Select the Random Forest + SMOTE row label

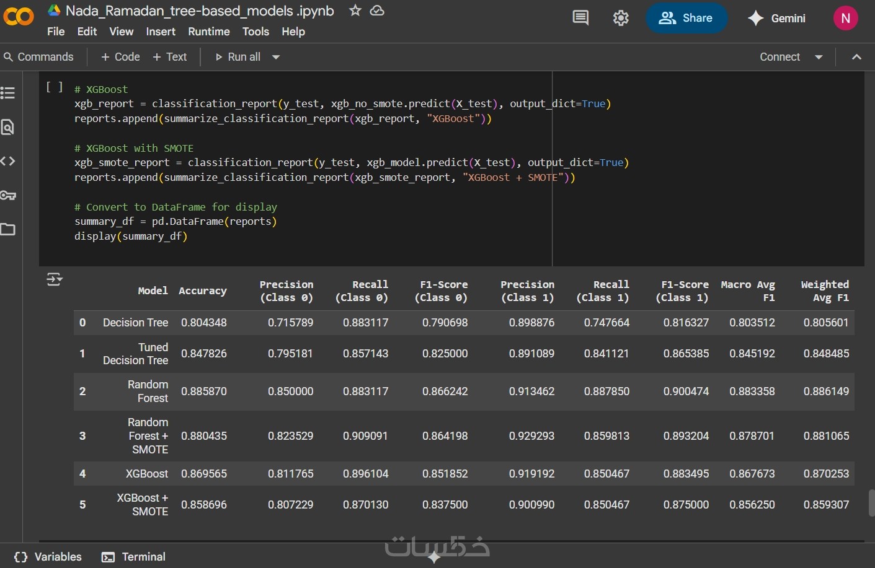tap(148, 436)
